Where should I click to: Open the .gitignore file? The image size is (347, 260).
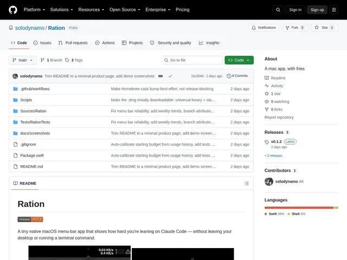(28, 145)
